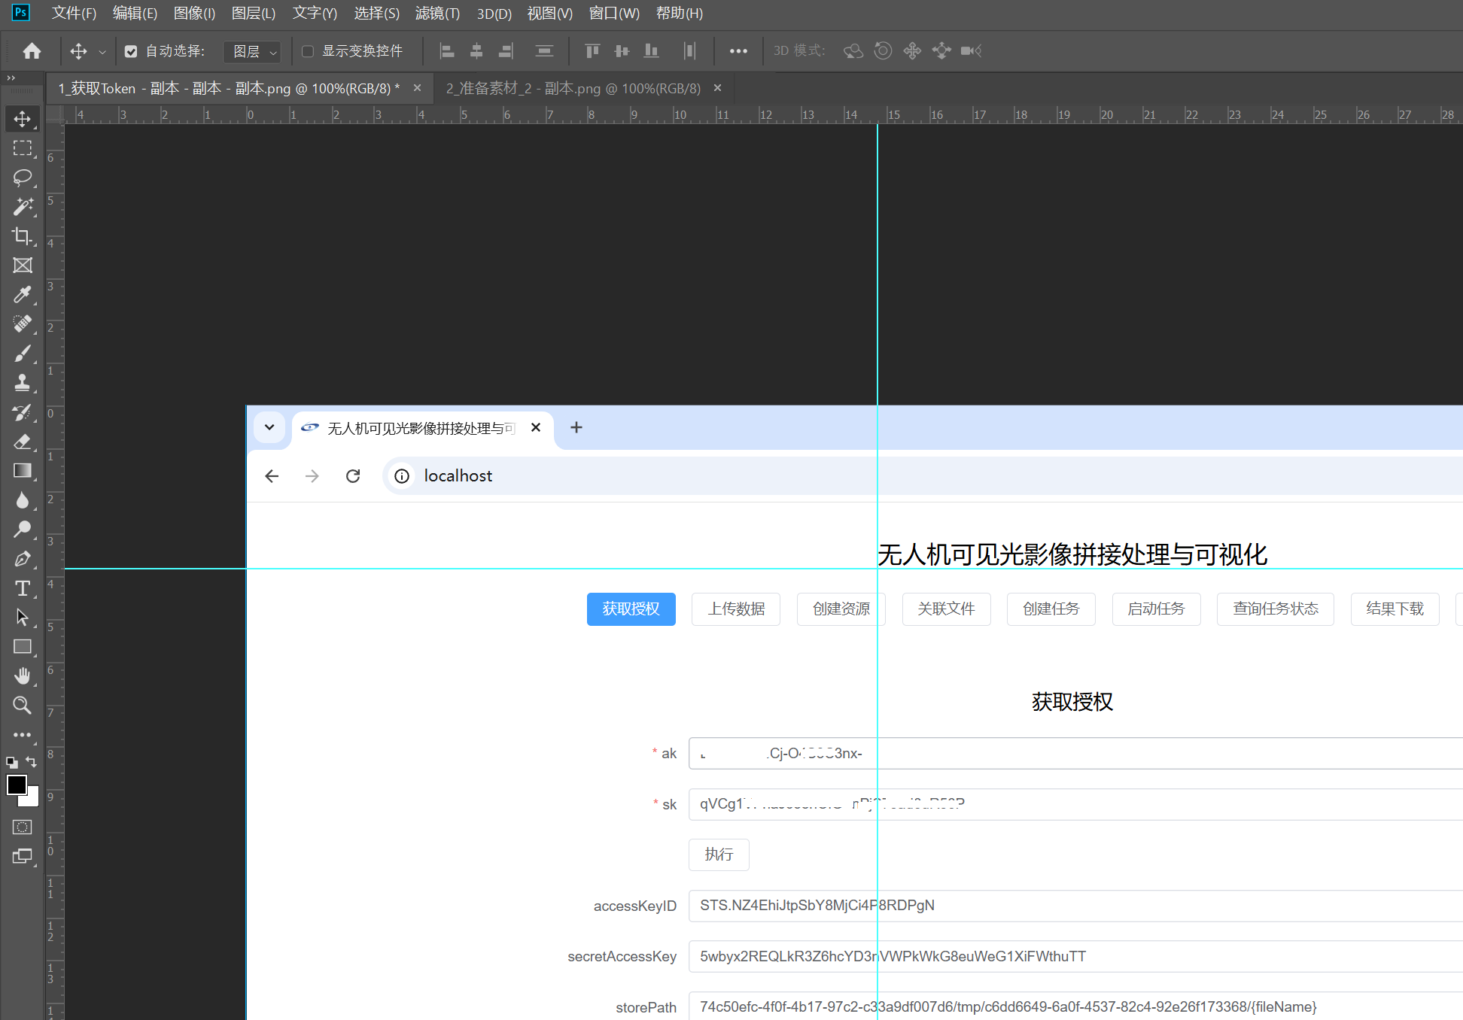
Task: Select the Horizontal Type tool
Action: pyautogui.click(x=23, y=588)
